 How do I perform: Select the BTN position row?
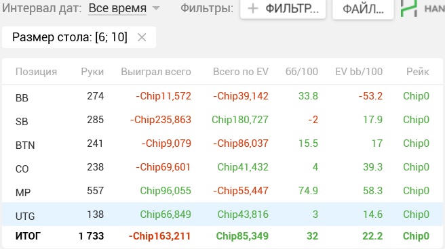click(222, 143)
